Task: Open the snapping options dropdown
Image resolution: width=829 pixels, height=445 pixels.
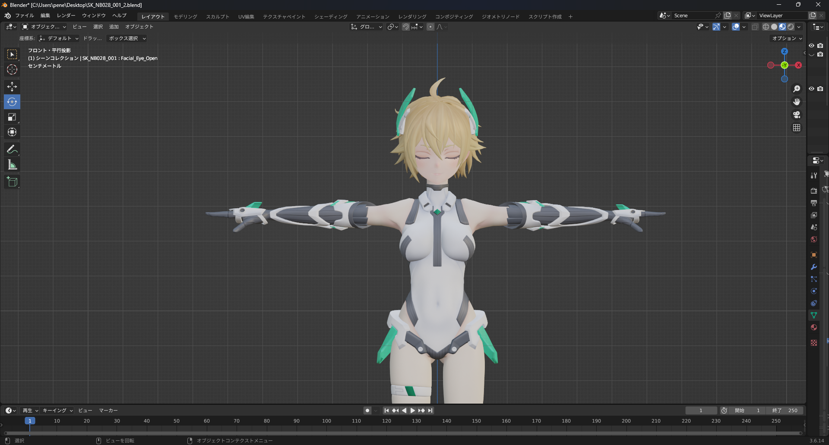Action: point(417,27)
